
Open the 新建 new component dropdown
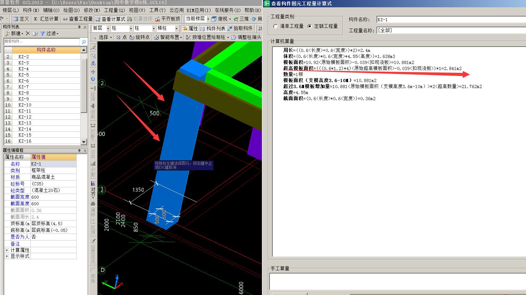click(x=14, y=33)
